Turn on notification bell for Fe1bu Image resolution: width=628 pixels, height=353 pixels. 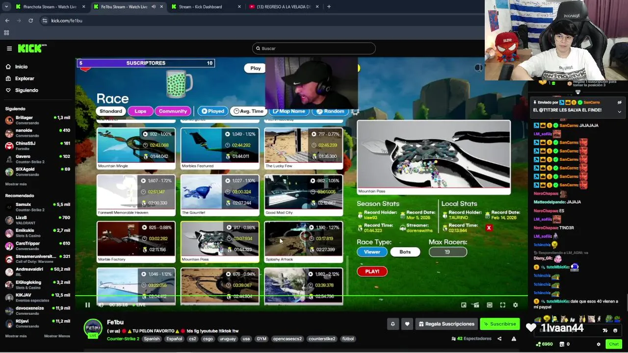[x=392, y=324]
